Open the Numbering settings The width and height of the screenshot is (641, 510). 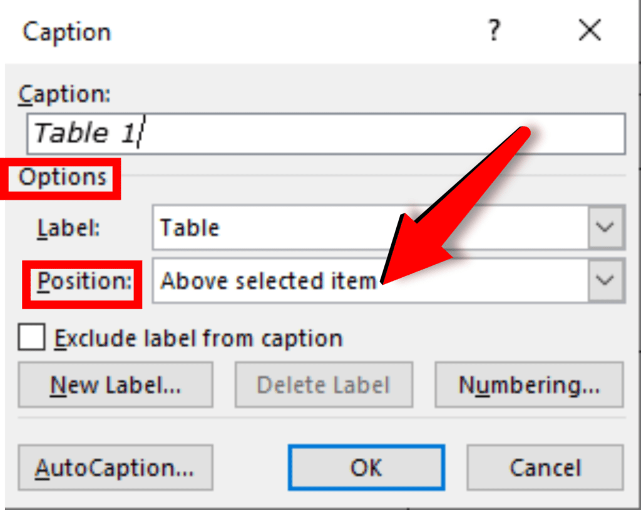pyautogui.click(x=528, y=385)
